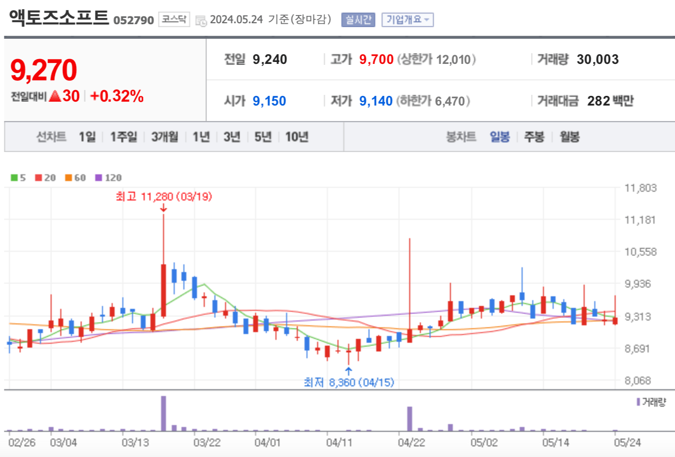The width and height of the screenshot is (675, 457).
Task: Click the 11,803 y-axis label
Action: [x=641, y=188]
